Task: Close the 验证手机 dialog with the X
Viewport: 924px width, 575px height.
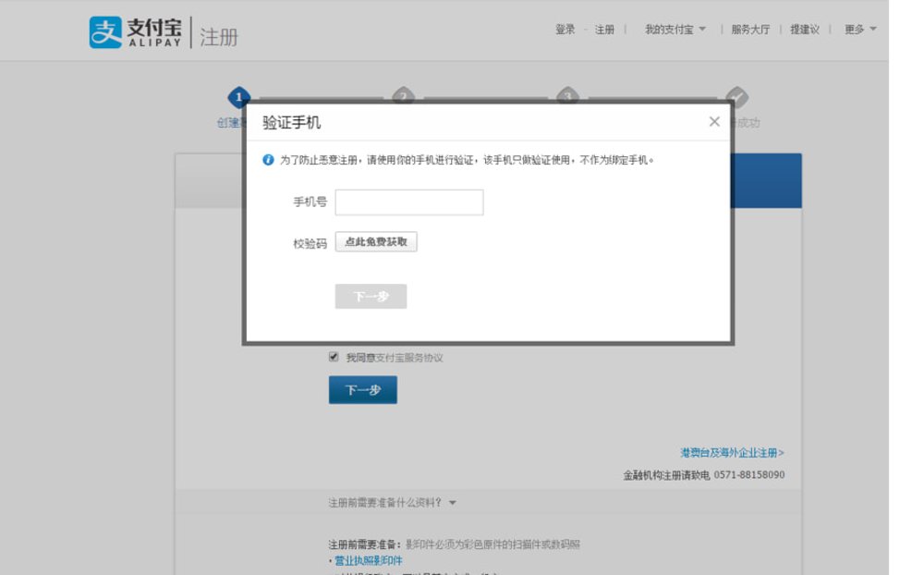Action: tap(713, 121)
